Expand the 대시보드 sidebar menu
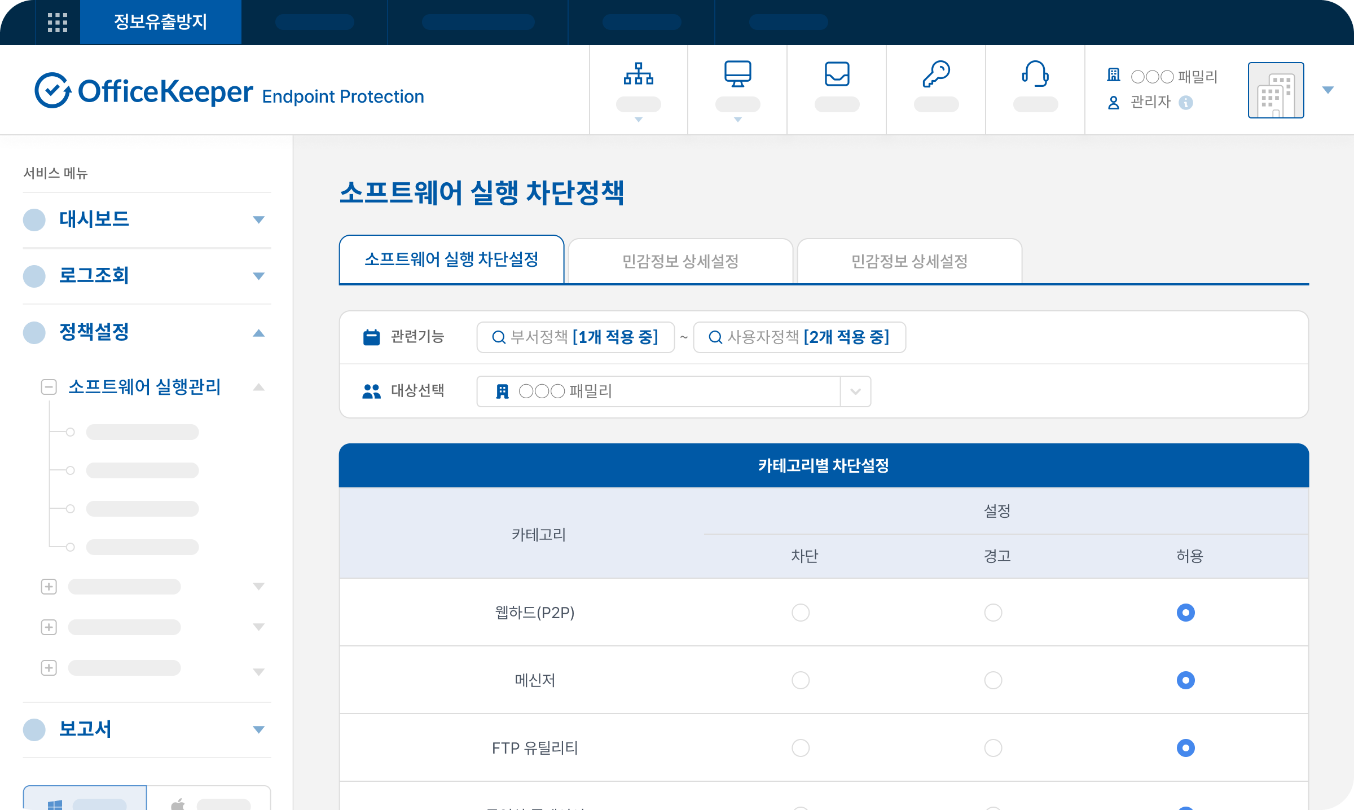Viewport: 1354px width, 810px height. point(258,219)
